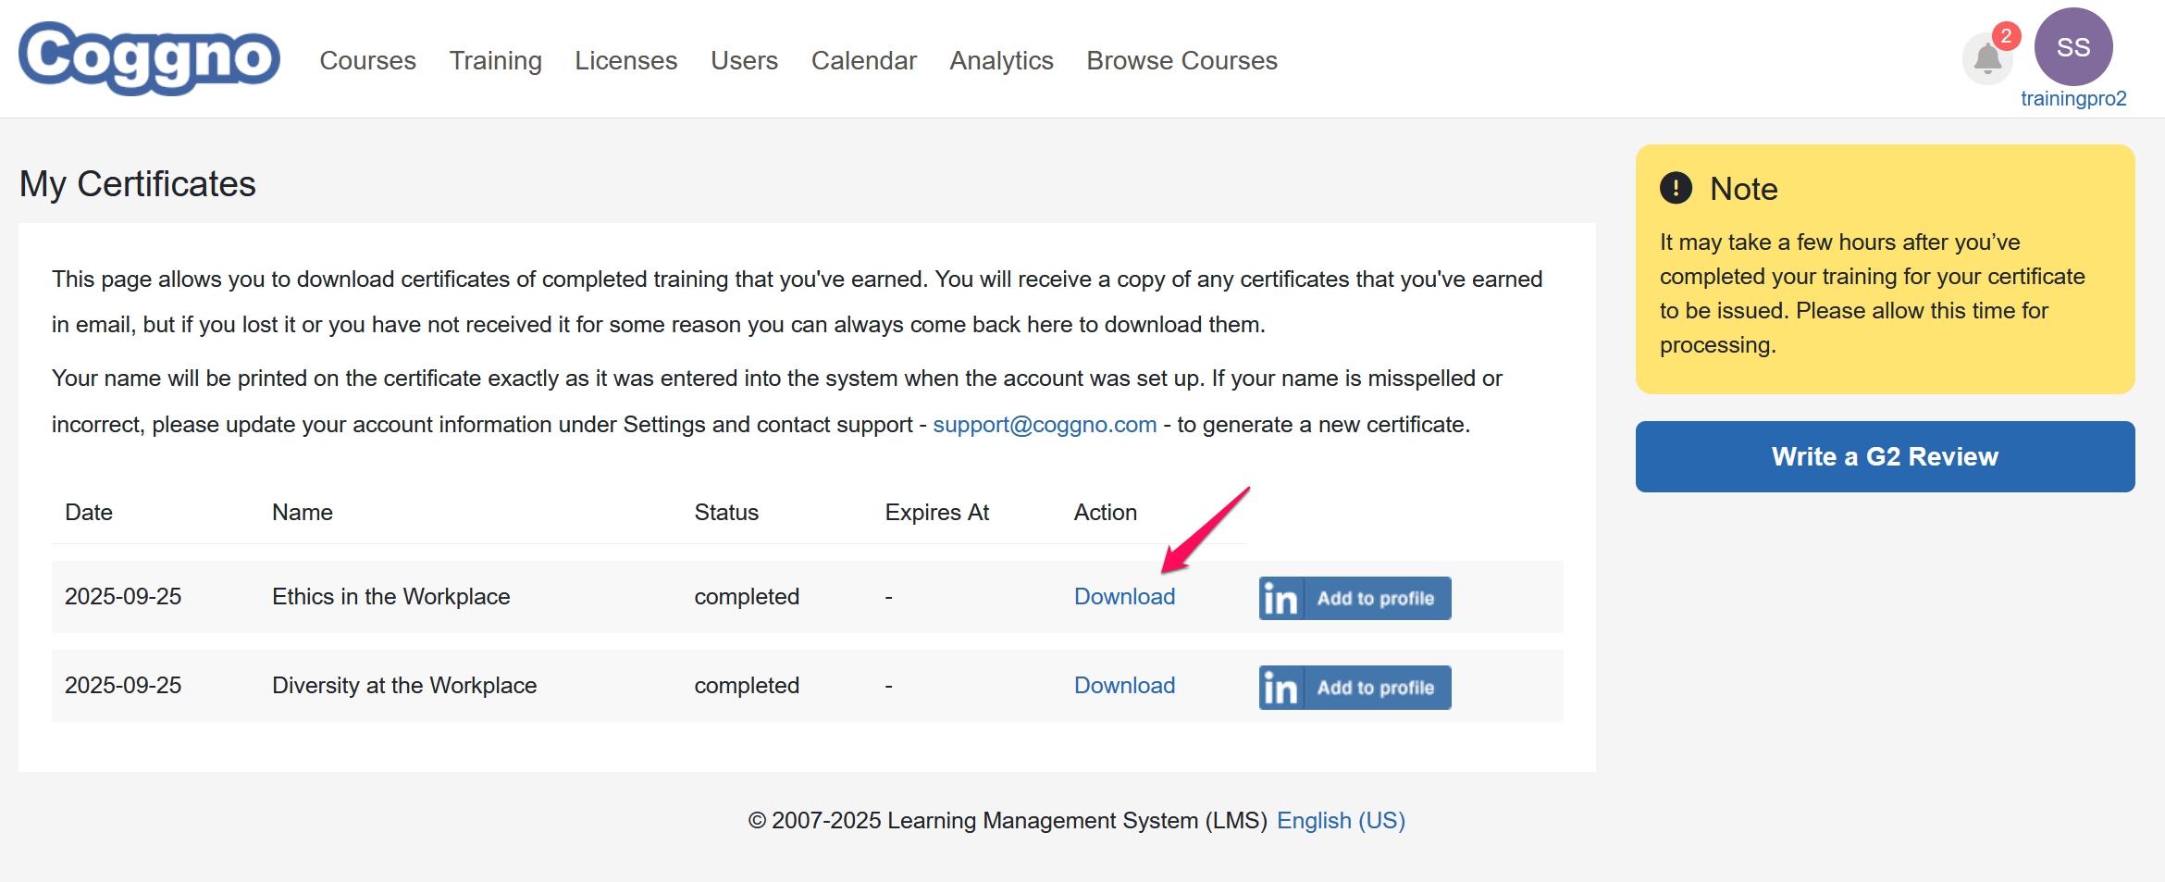The image size is (2165, 882).
Task: Click Write a G2 Review button
Action: (x=1885, y=456)
